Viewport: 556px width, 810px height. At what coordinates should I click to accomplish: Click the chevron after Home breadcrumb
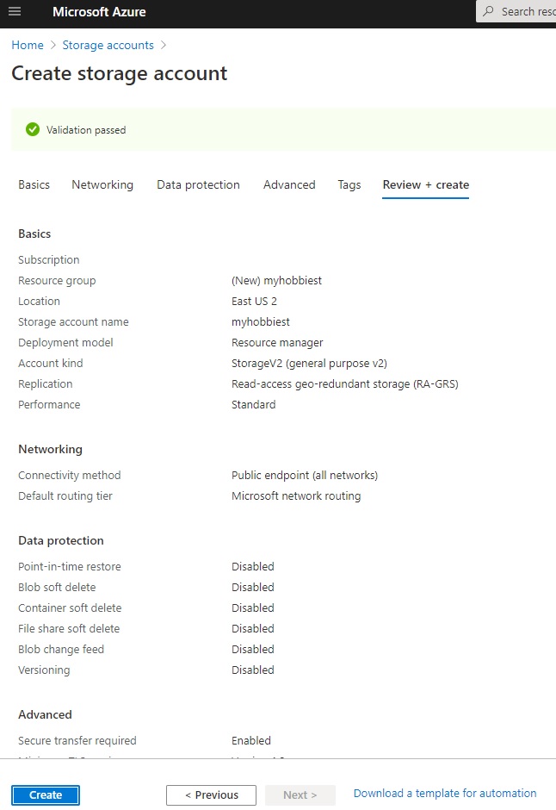[x=53, y=45]
